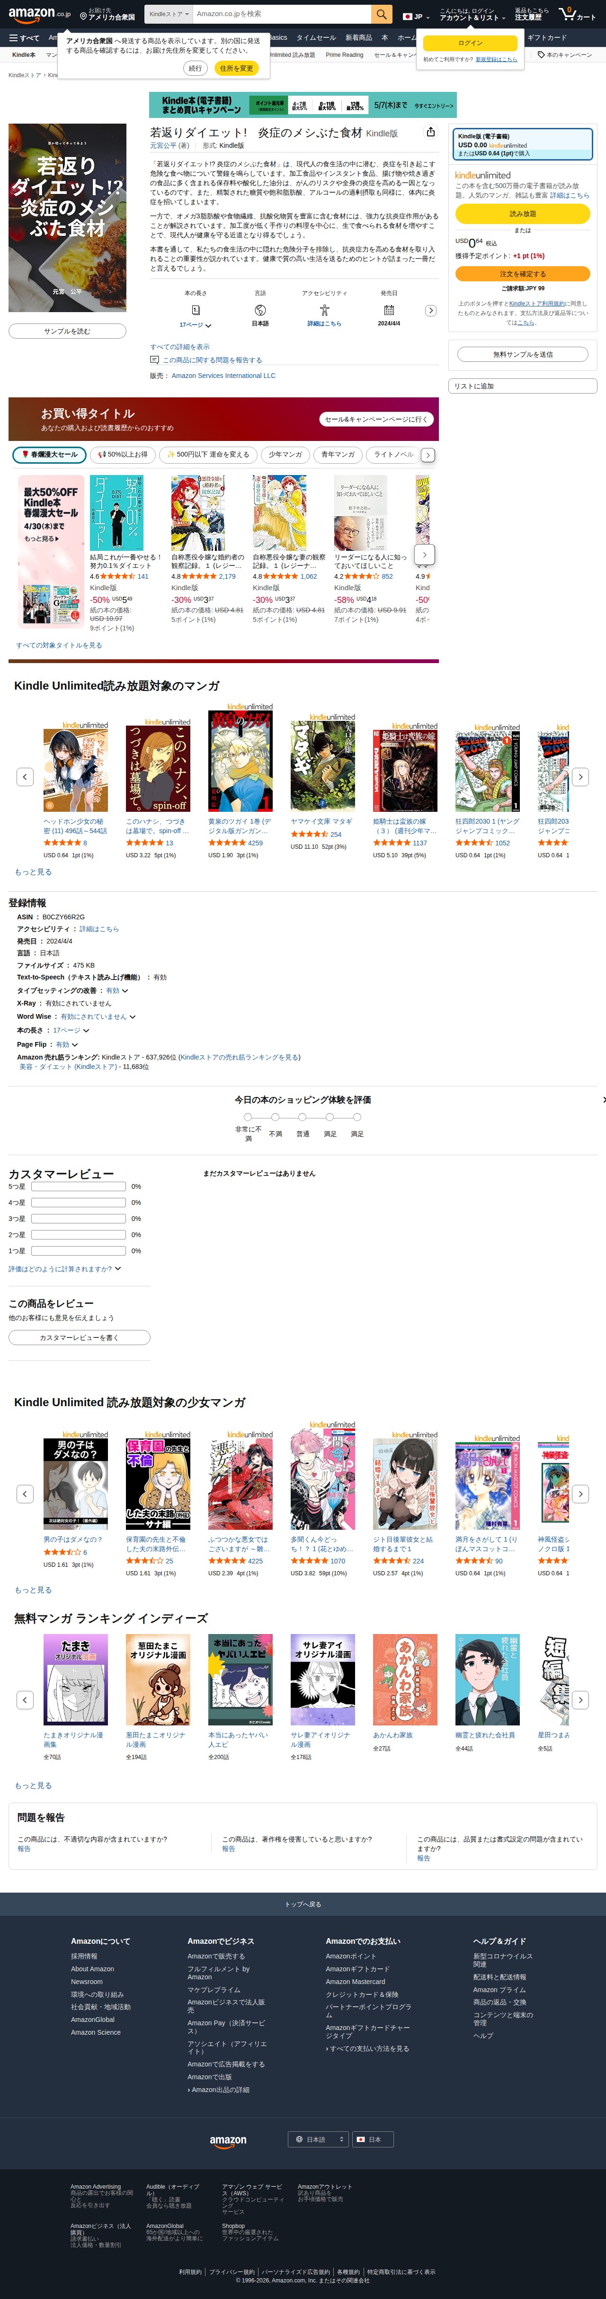Viewport: 606px width, 2299px height.
Task: Select the first 満足 option, right of 普通
Action: pyautogui.click(x=330, y=1116)
